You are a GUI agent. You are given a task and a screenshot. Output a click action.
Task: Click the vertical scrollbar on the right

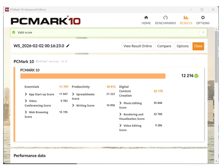[217, 57]
